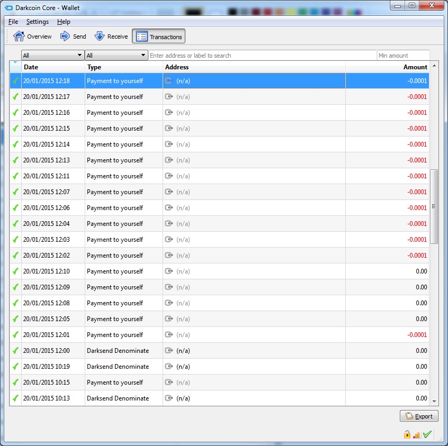Click the synchronization checkmark status icon
Image resolution: width=448 pixels, height=446 pixels.
[x=427, y=434]
